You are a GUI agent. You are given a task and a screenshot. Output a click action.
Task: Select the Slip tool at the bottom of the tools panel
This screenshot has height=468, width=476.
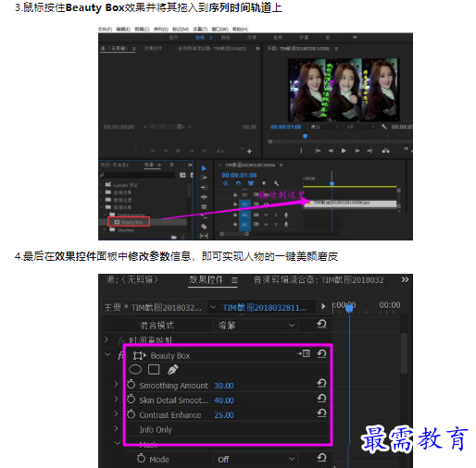(x=204, y=236)
